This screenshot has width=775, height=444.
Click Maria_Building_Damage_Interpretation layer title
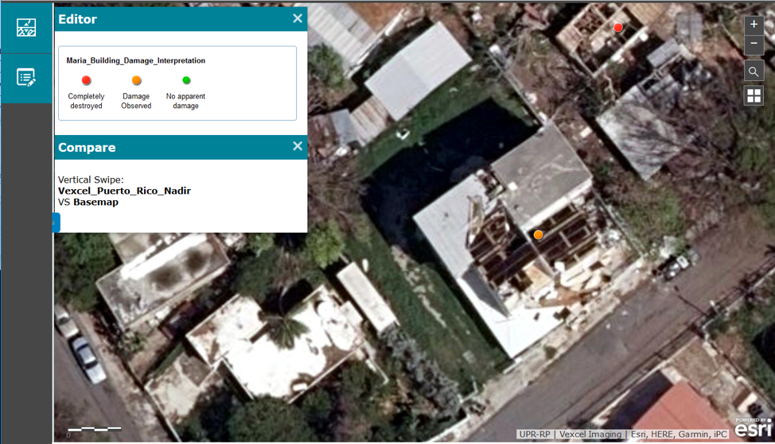coord(136,60)
